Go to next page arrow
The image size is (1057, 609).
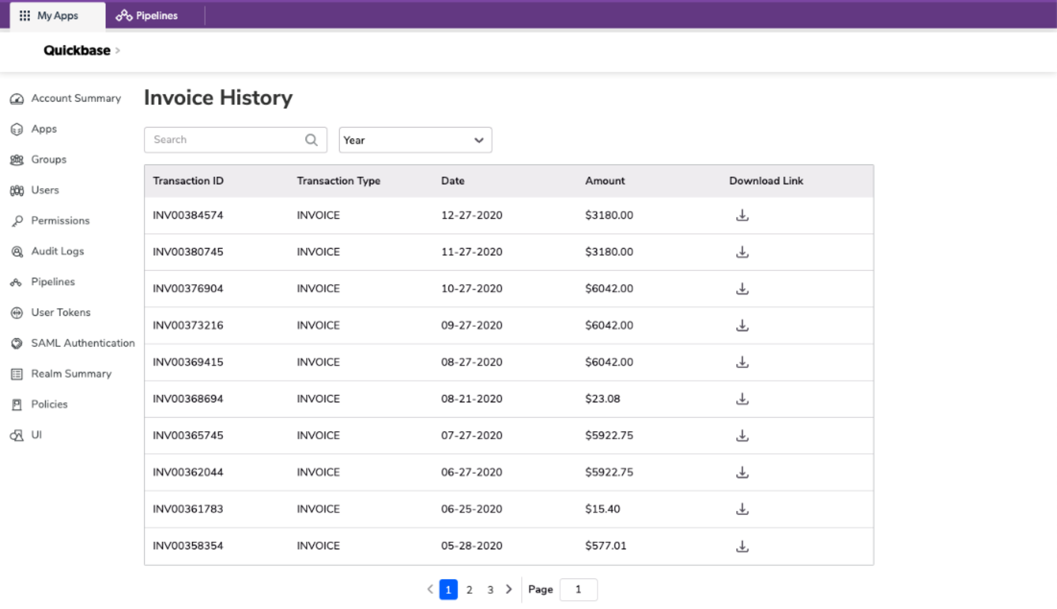(508, 589)
